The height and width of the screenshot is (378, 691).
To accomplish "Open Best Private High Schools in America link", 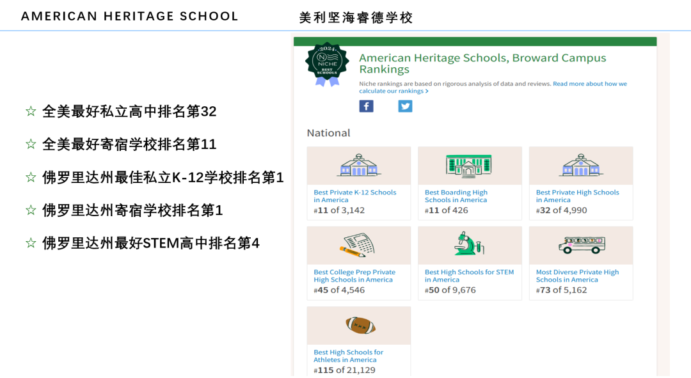I will pos(578,196).
